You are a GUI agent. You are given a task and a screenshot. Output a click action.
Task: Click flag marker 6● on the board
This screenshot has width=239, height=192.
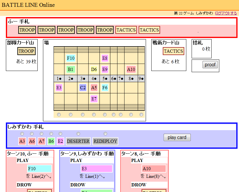[114, 79]
